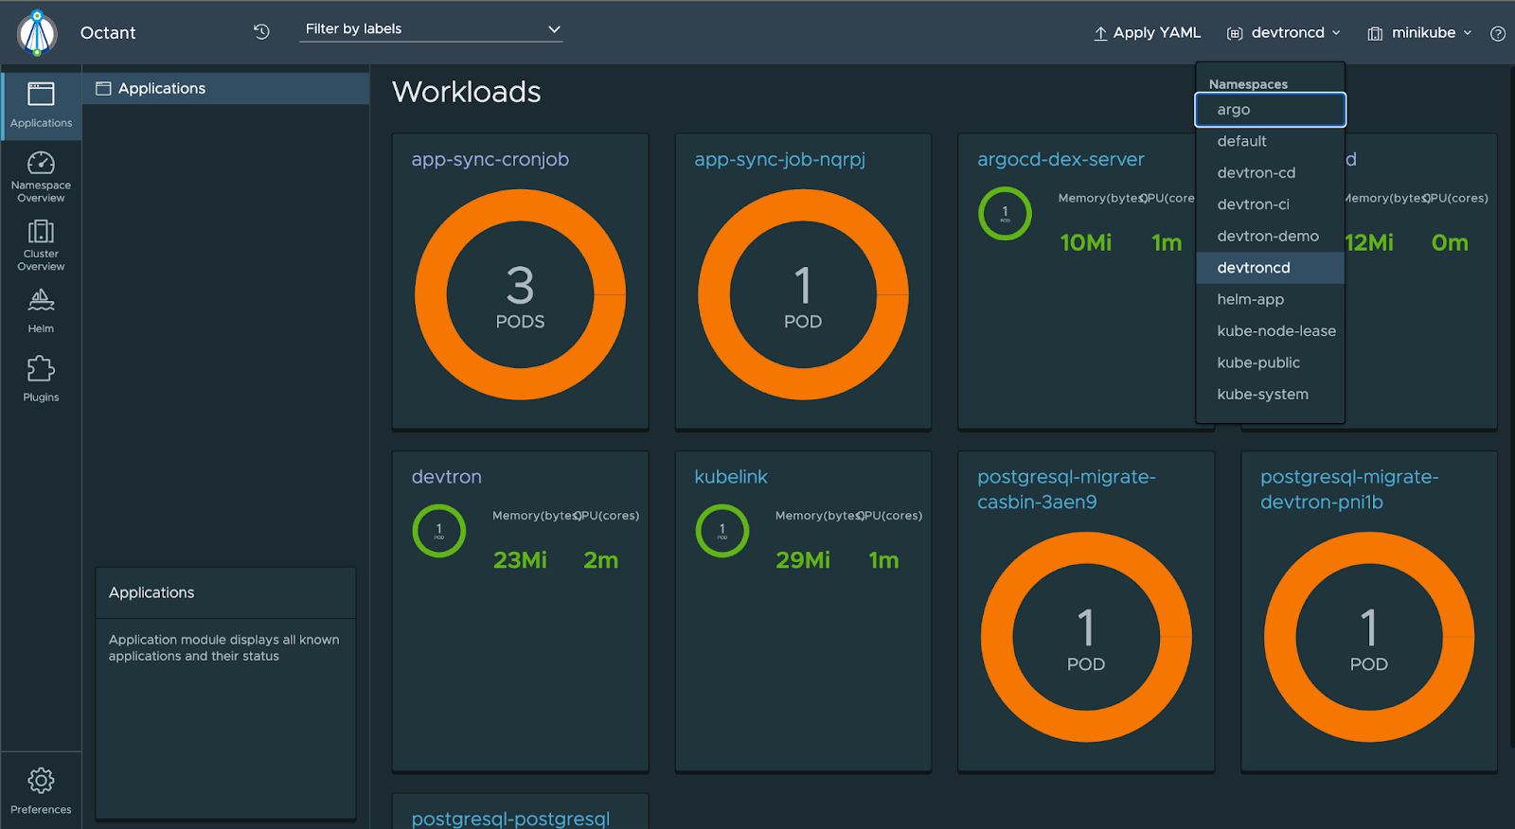Choose kube-system from namespaces list
This screenshot has height=829, width=1515.
(1262, 395)
